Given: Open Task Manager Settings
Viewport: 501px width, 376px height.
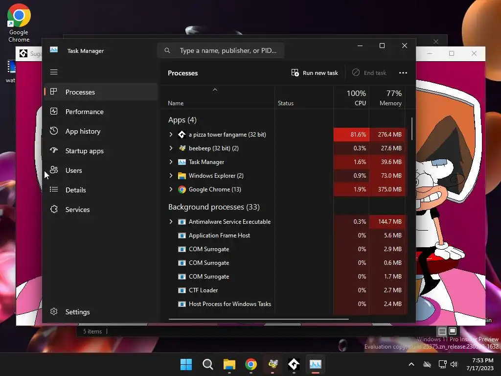Looking at the screenshot, I should [101, 312].
